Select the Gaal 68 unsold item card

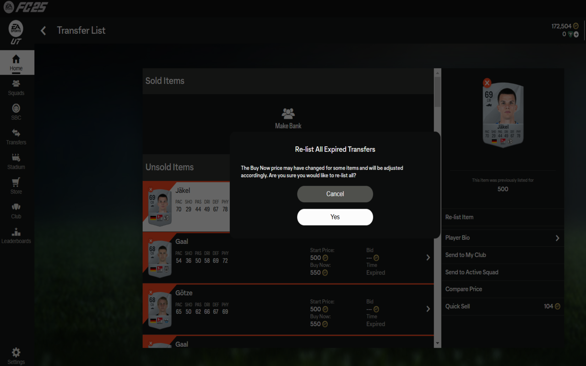[x=159, y=258]
